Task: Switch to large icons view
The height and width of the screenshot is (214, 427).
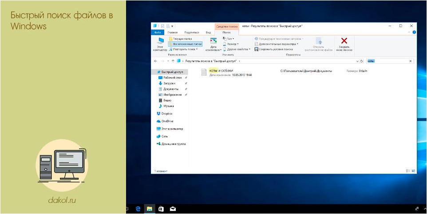Action: [x=413, y=171]
